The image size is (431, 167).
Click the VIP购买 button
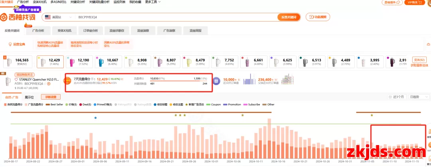415,2
